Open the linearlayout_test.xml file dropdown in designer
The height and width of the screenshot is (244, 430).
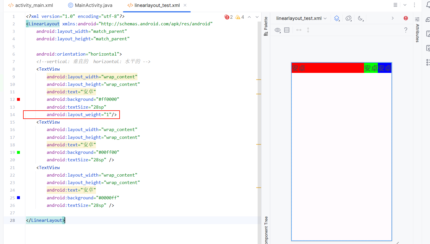coord(301,18)
